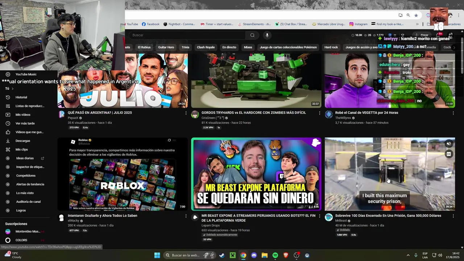Show hidden system tray icons
The image size is (464, 261).
pyautogui.click(x=408, y=255)
